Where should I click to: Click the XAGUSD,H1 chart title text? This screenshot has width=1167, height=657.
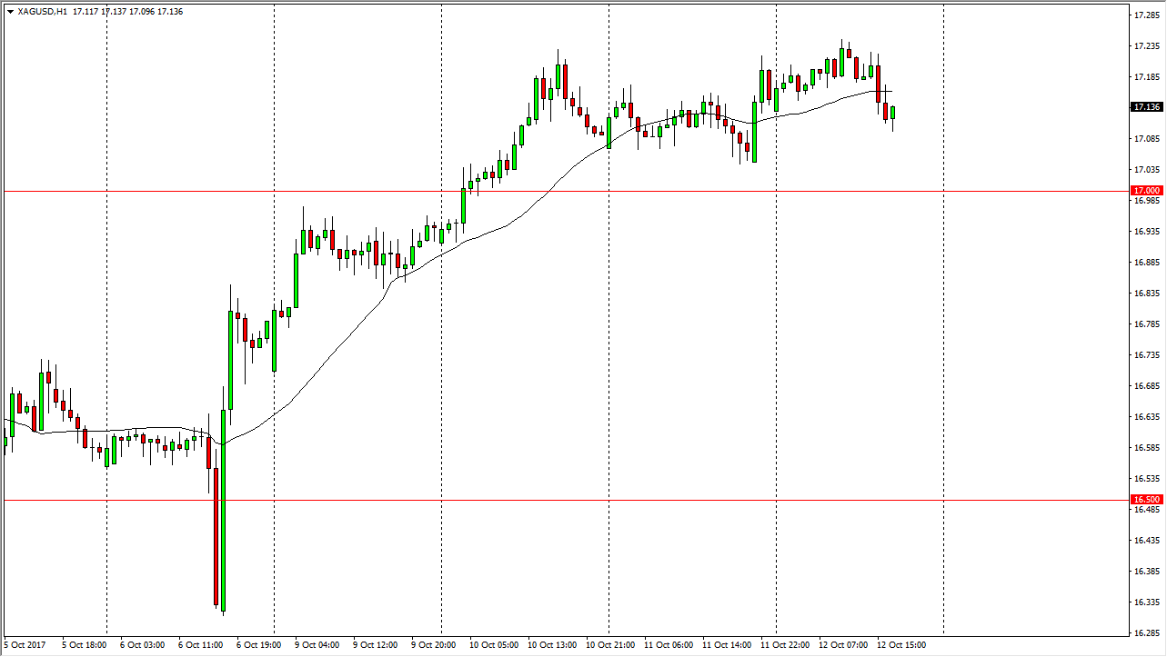click(x=42, y=12)
